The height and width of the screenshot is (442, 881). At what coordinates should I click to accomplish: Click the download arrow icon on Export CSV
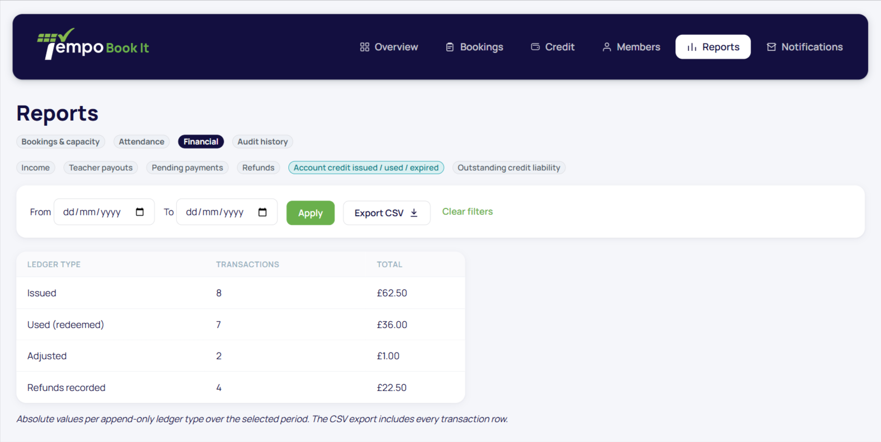click(414, 213)
